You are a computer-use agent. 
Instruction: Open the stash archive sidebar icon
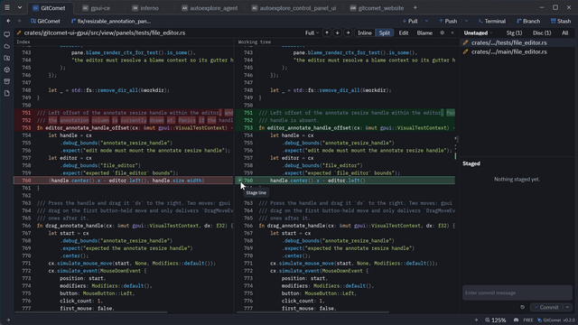(x=7, y=81)
